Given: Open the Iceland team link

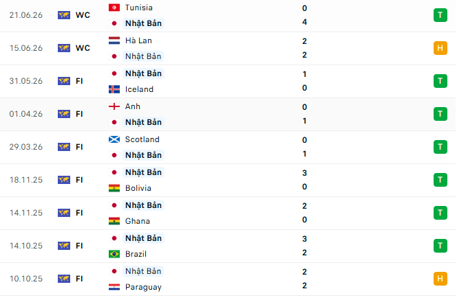Looking at the screenshot, I should pyautogui.click(x=139, y=89).
